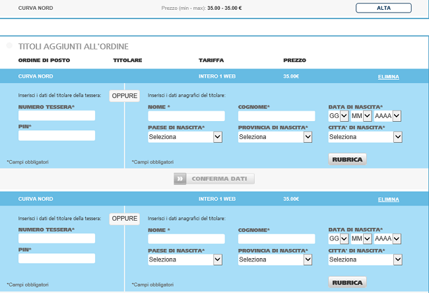The height and width of the screenshot is (293, 429).
Task: Click the CONFERMA DATI button
Action: (214, 179)
